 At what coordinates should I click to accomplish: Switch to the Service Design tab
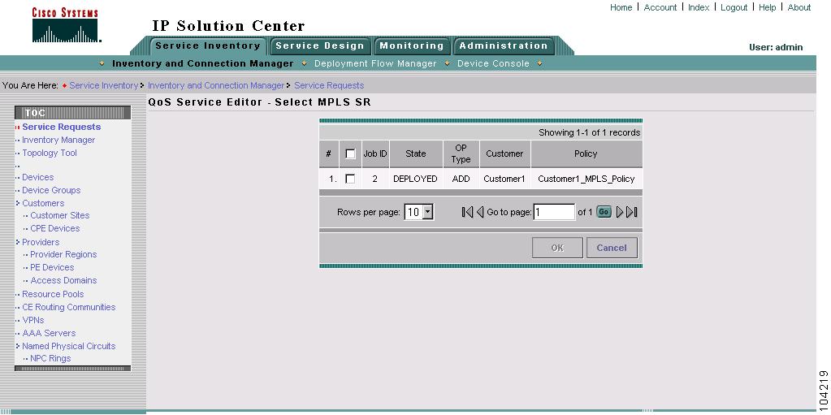click(320, 45)
